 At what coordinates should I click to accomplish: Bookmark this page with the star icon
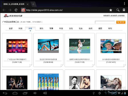[111, 10]
